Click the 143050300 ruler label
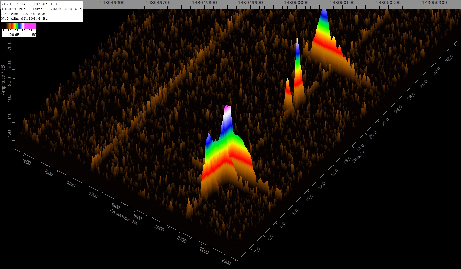Screen dimensions: 461x269 [434, 2]
